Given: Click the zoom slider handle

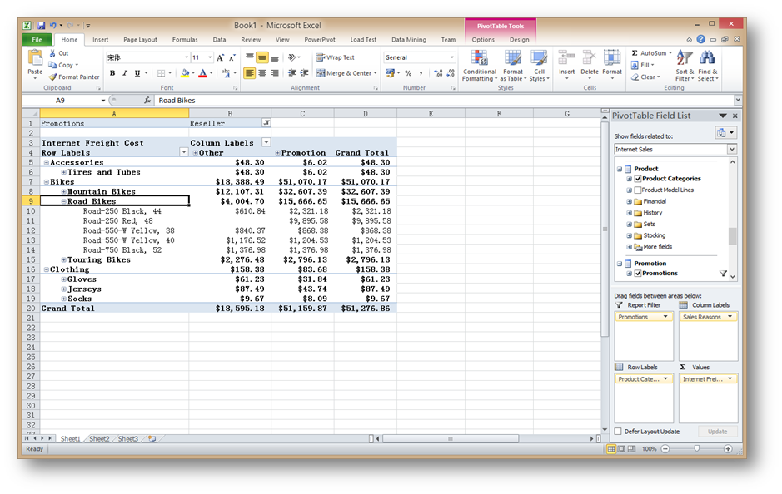Looking at the screenshot, I should [697, 449].
